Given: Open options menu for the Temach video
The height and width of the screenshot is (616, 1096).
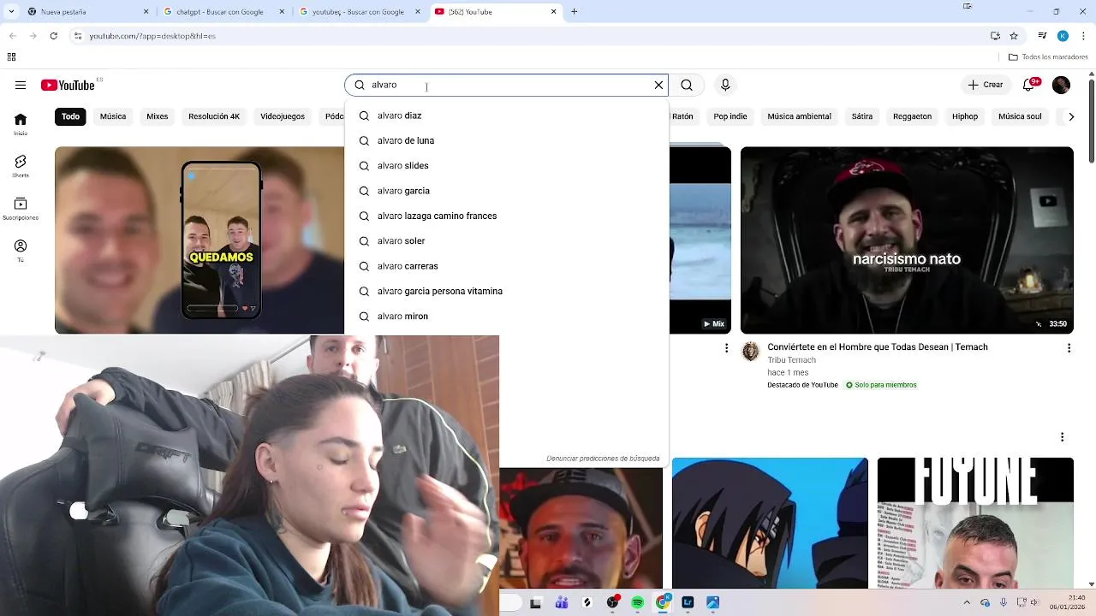Looking at the screenshot, I should coord(1069,347).
